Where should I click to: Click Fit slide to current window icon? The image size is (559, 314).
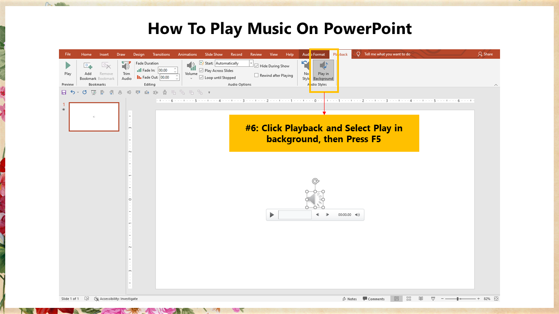(x=496, y=299)
